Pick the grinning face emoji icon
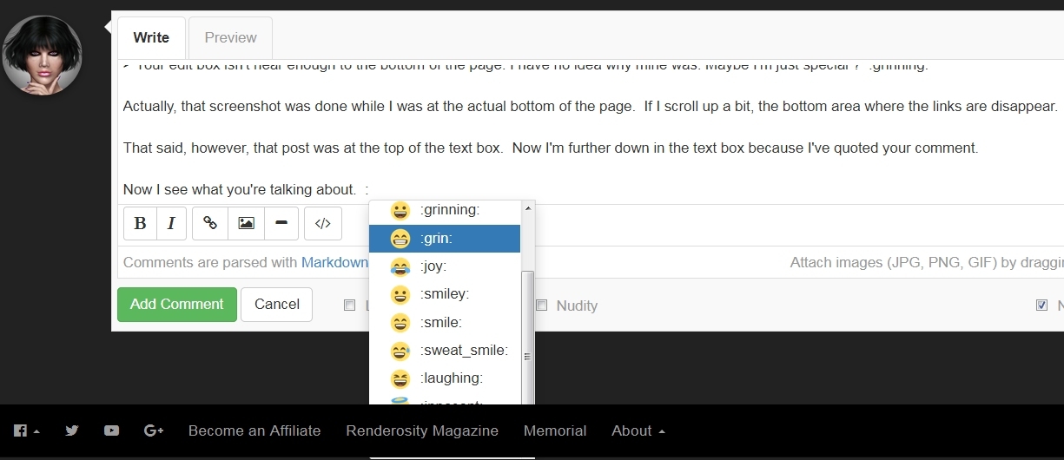Viewport: 1064px width, 460px height. point(400,210)
